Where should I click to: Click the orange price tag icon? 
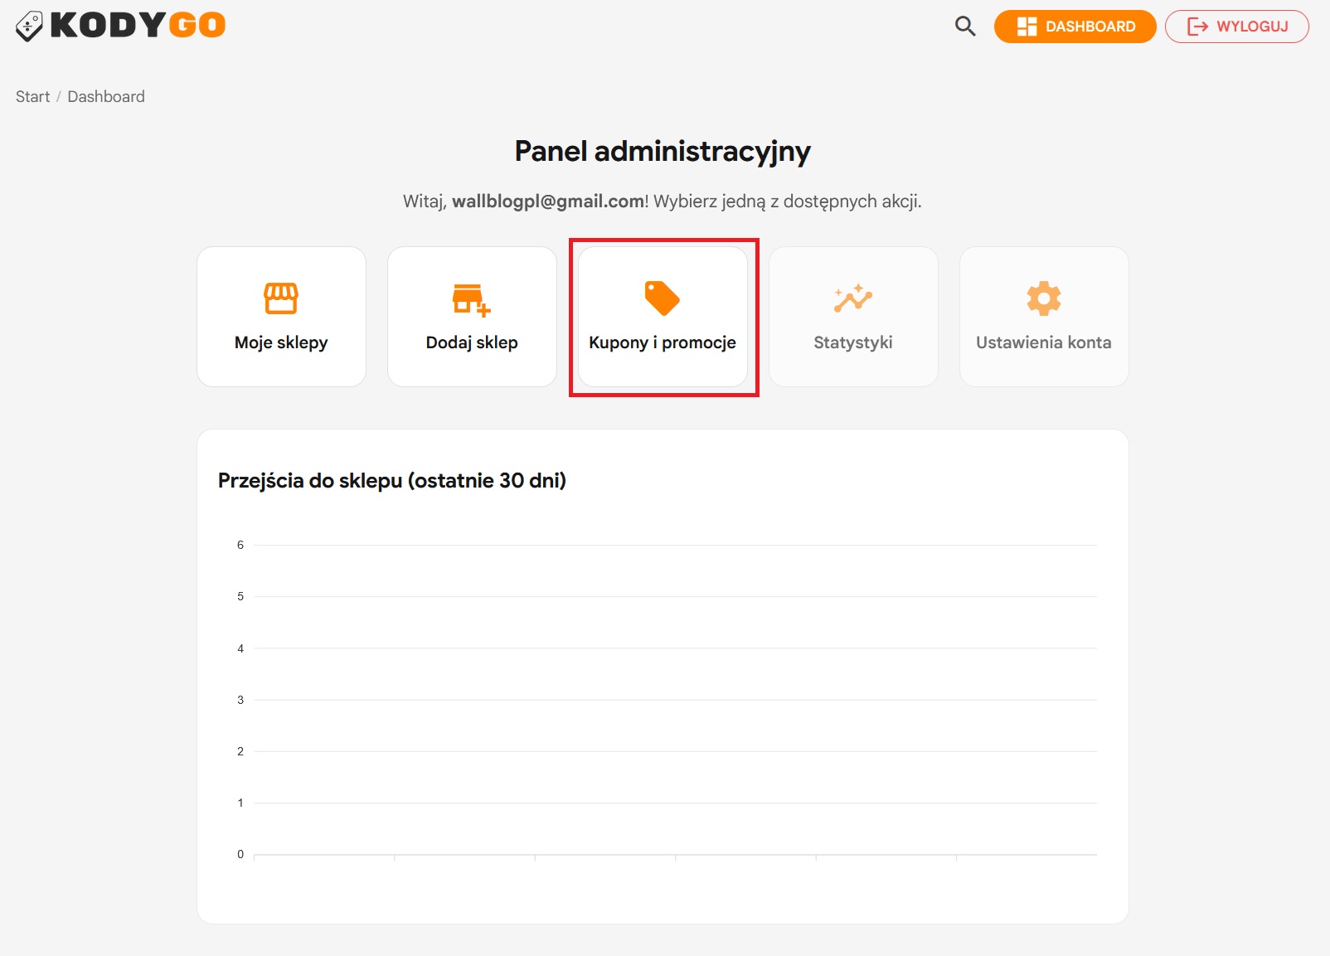click(x=662, y=298)
